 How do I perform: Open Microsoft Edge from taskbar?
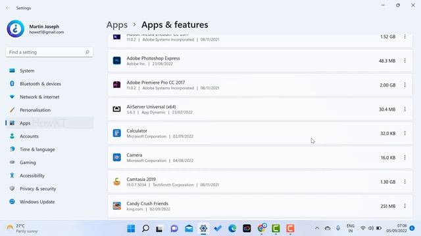pyautogui.click(x=232, y=229)
